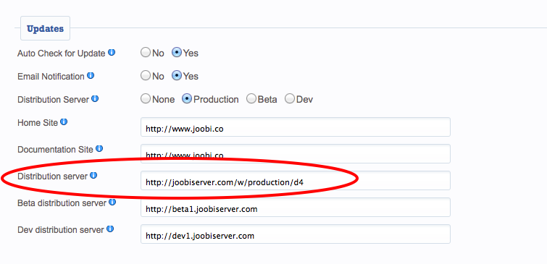The image size is (547, 264).
Task: Click the Dev distribution server field
Action: [296, 234]
